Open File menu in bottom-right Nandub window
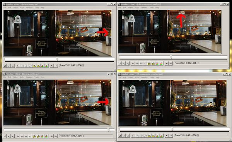The height and width of the screenshot is (142, 232). [120, 78]
